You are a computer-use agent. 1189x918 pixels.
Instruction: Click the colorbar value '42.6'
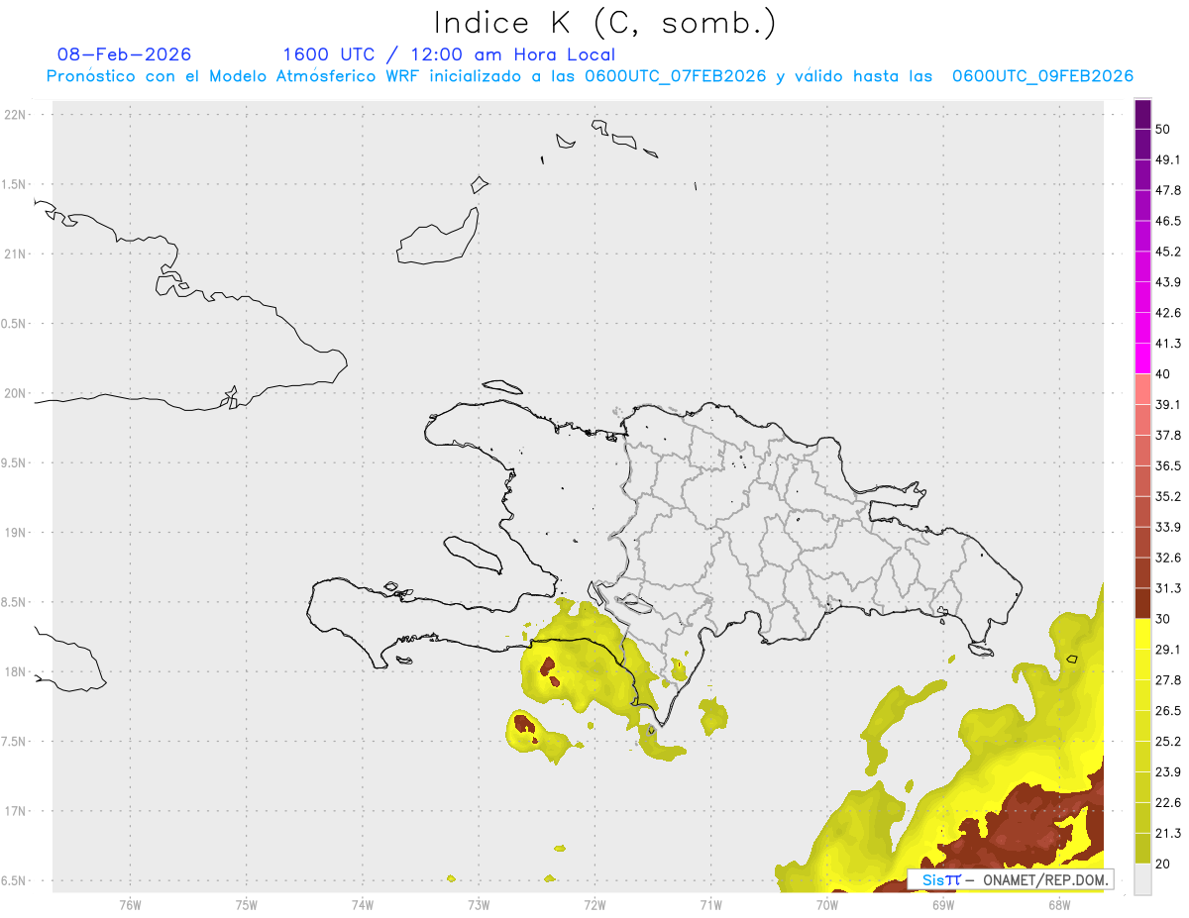[x=1168, y=313]
